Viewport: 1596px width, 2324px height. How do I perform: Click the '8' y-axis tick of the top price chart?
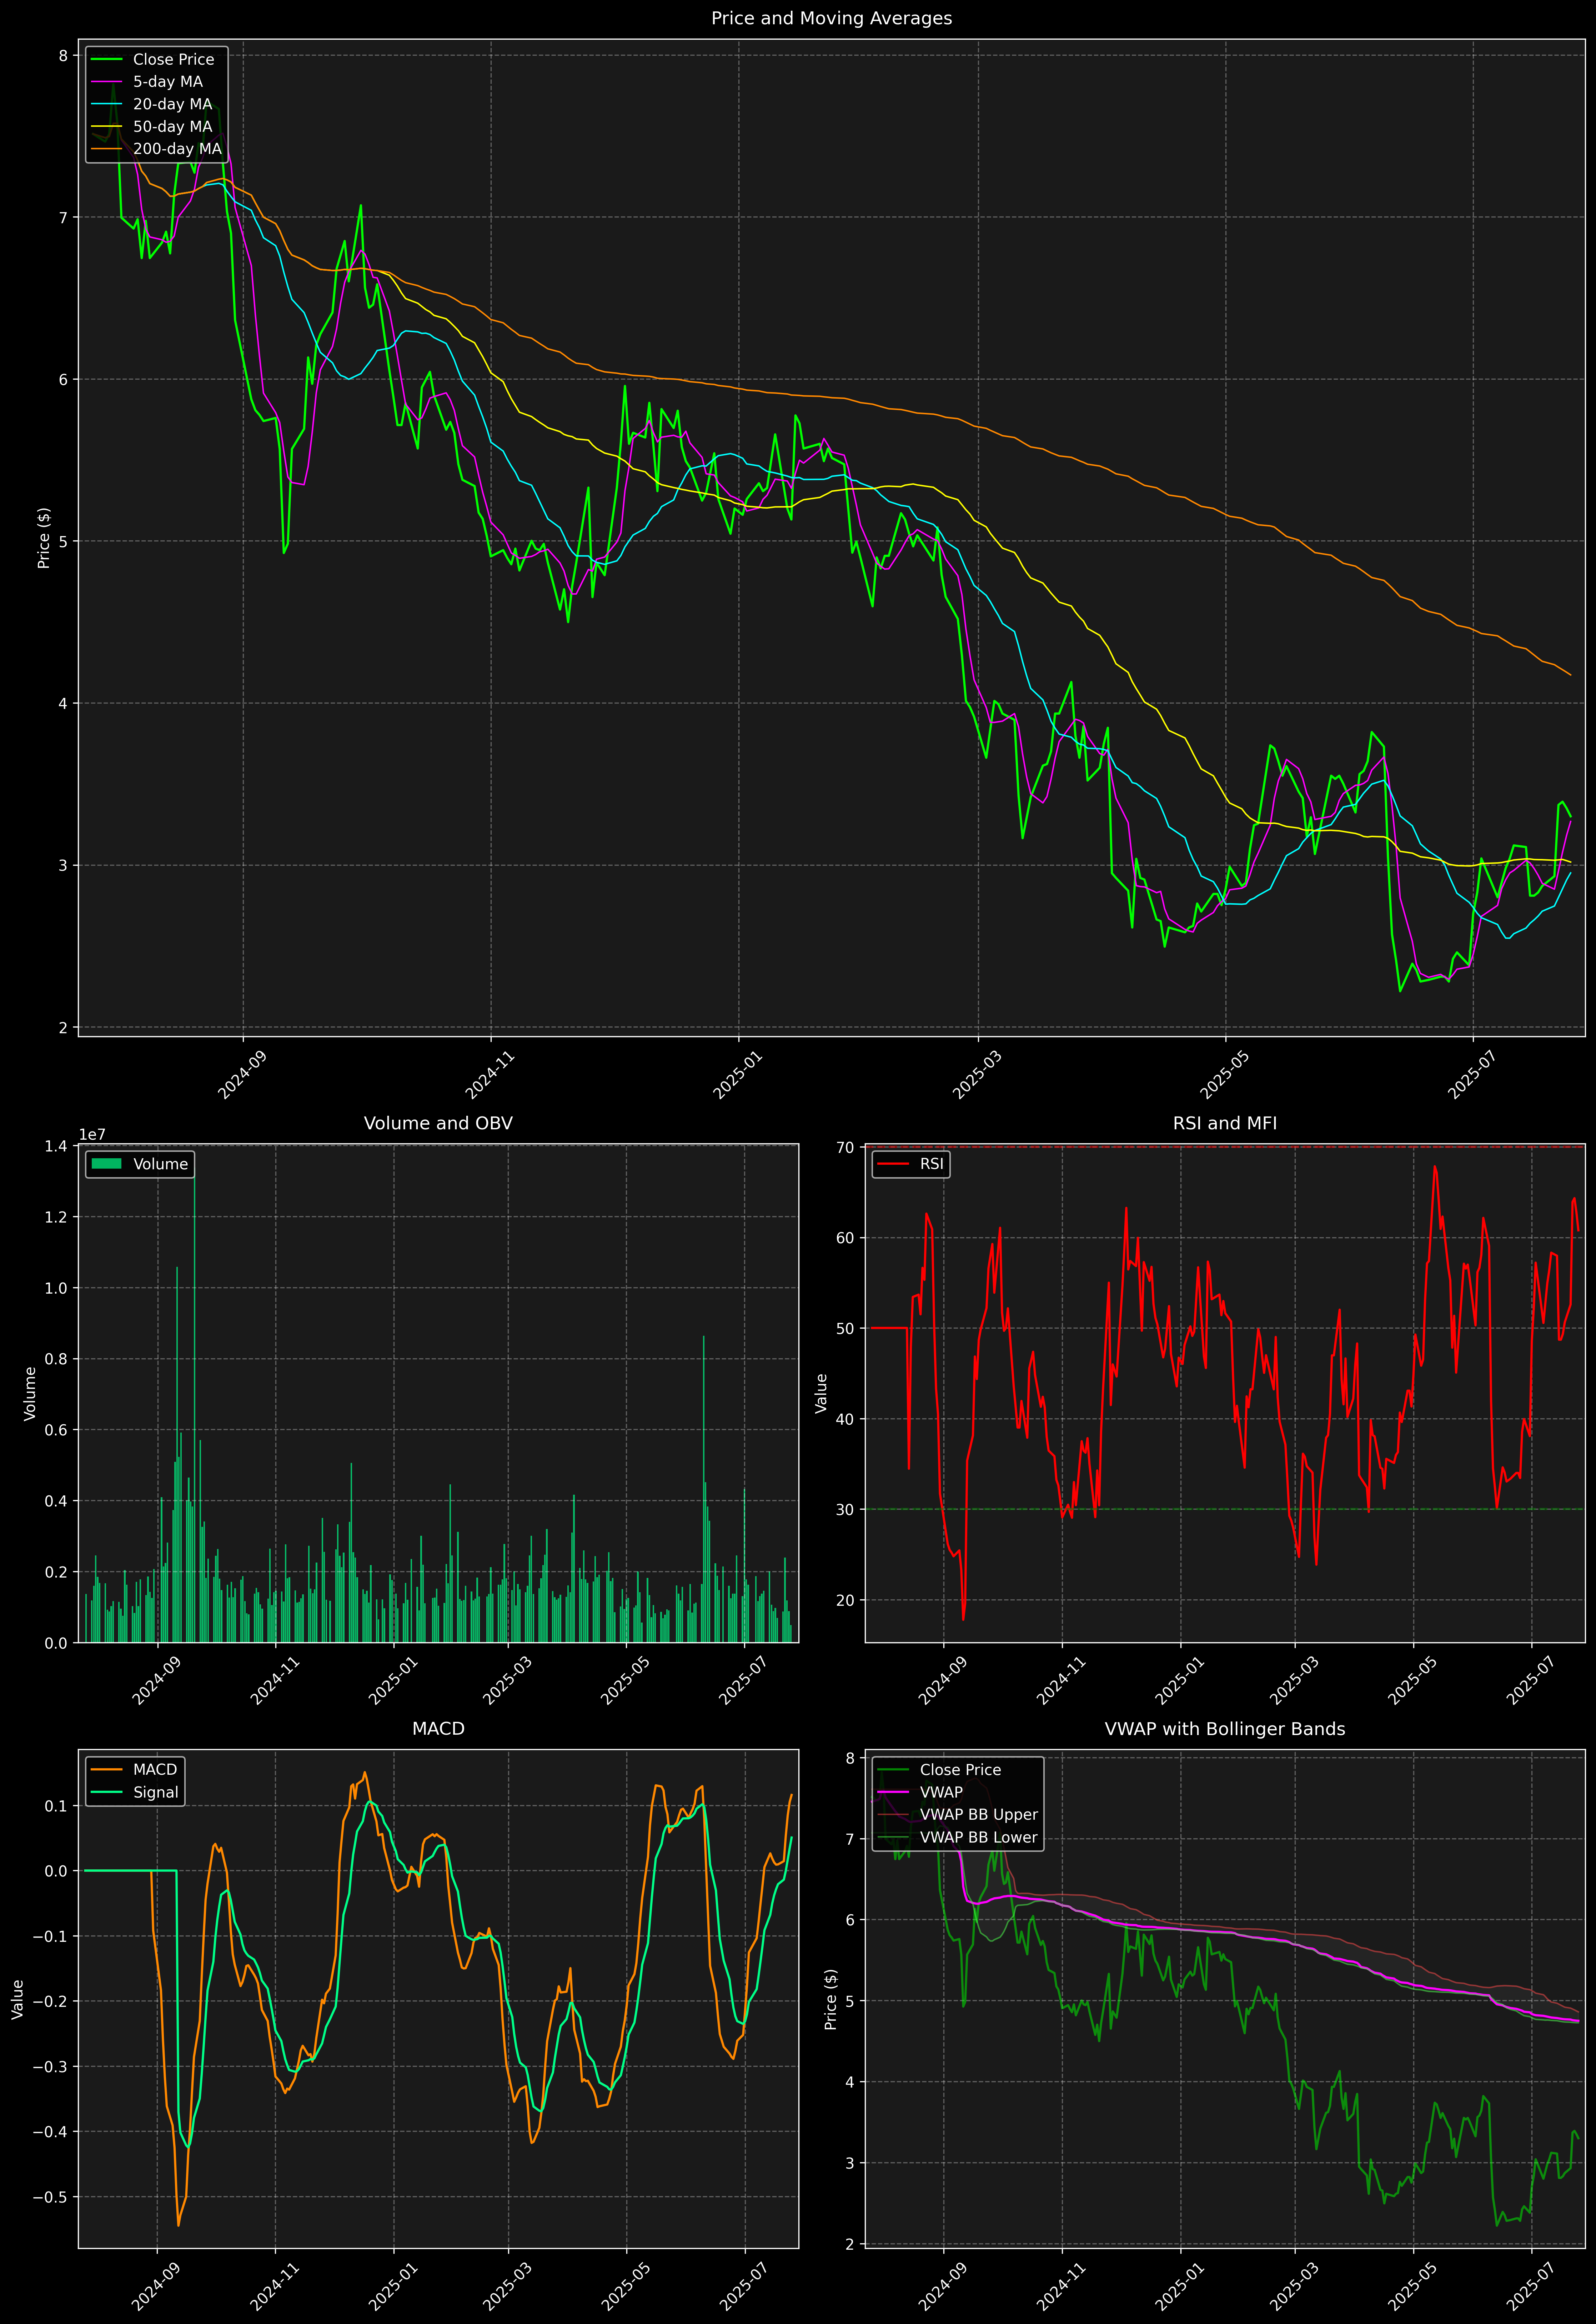pos(63,56)
